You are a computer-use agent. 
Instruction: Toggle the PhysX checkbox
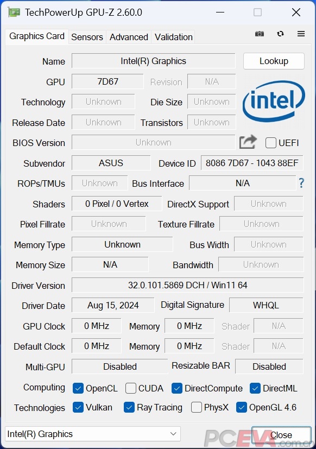[x=196, y=407]
